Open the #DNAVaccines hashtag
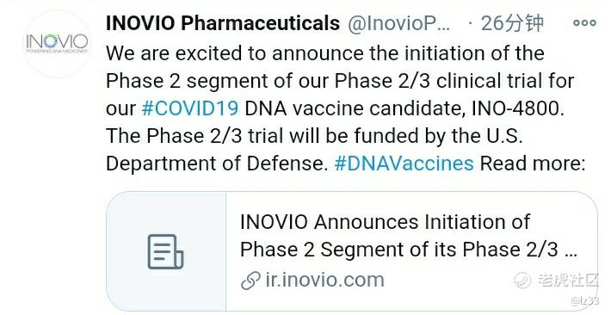This screenshot has height=315, width=611. click(404, 164)
